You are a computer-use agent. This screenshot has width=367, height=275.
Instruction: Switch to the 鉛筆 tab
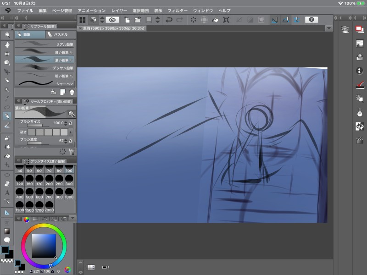(30, 34)
